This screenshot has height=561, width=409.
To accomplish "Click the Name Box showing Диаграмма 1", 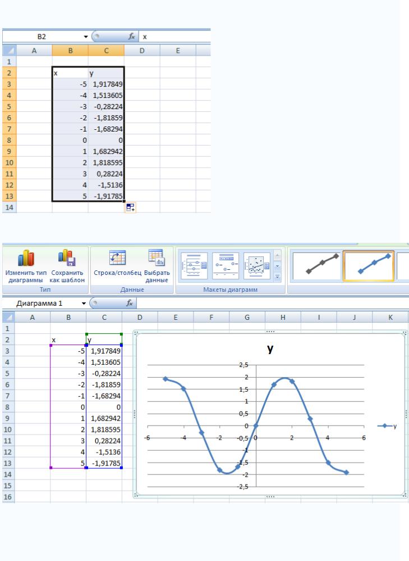I will (40, 304).
